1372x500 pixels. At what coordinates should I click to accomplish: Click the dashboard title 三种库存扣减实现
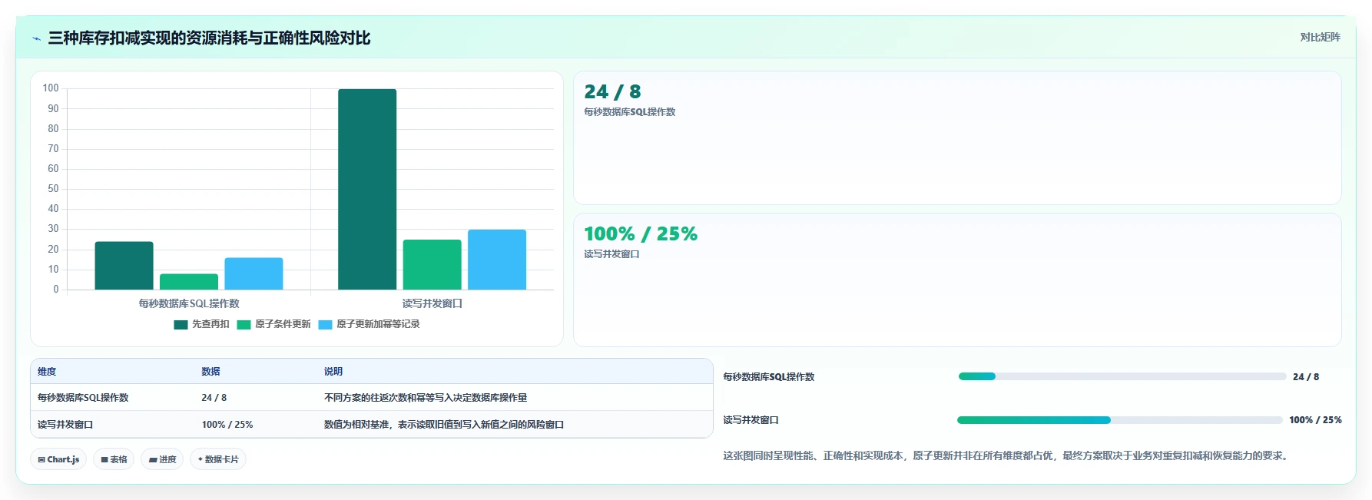[209, 38]
